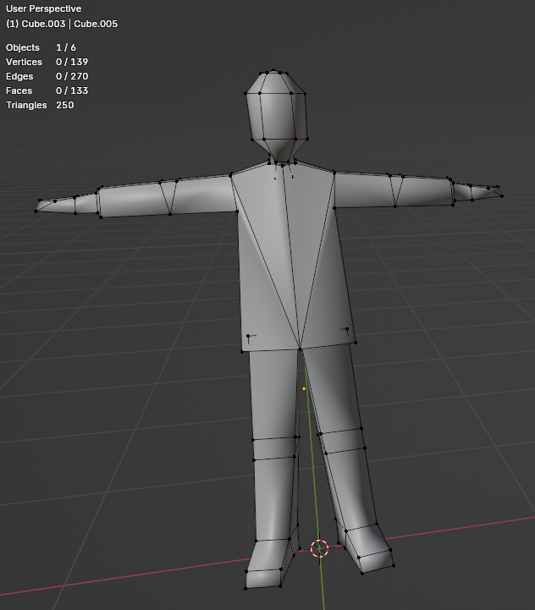Click the hand at the viewer's left arm tip

(x=68, y=205)
